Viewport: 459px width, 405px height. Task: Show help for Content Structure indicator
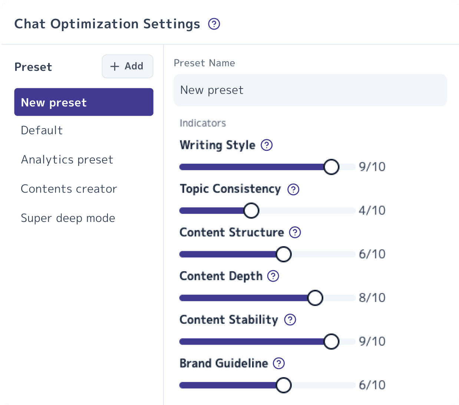[295, 232]
